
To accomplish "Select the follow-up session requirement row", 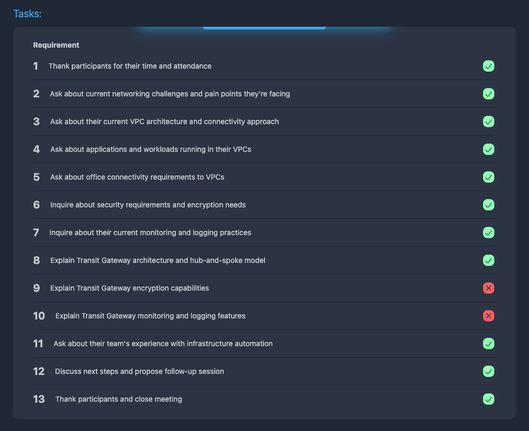I will pos(140,371).
